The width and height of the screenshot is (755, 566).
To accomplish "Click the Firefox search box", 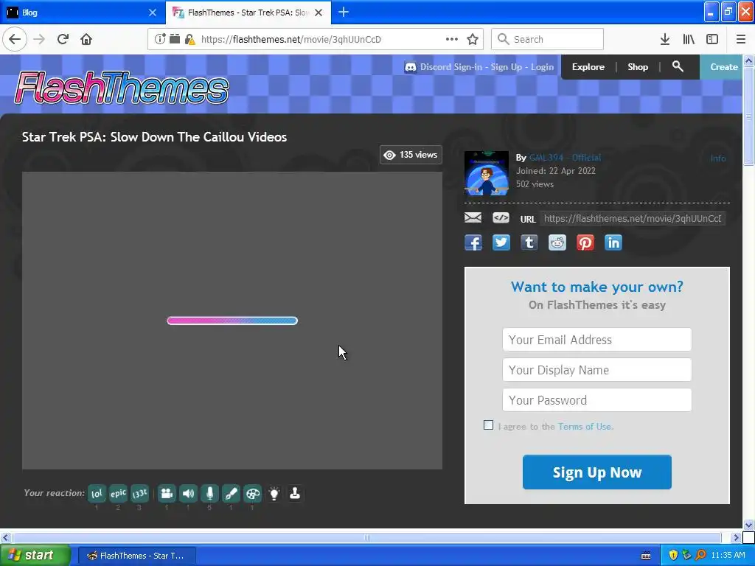I will click(547, 39).
